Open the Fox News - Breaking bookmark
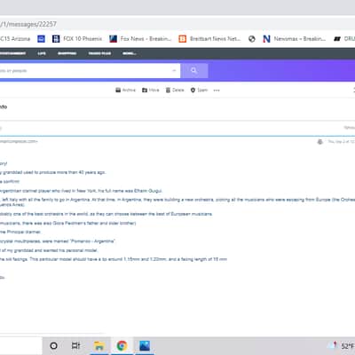Screen dimensions: 355x355 (x=140, y=39)
